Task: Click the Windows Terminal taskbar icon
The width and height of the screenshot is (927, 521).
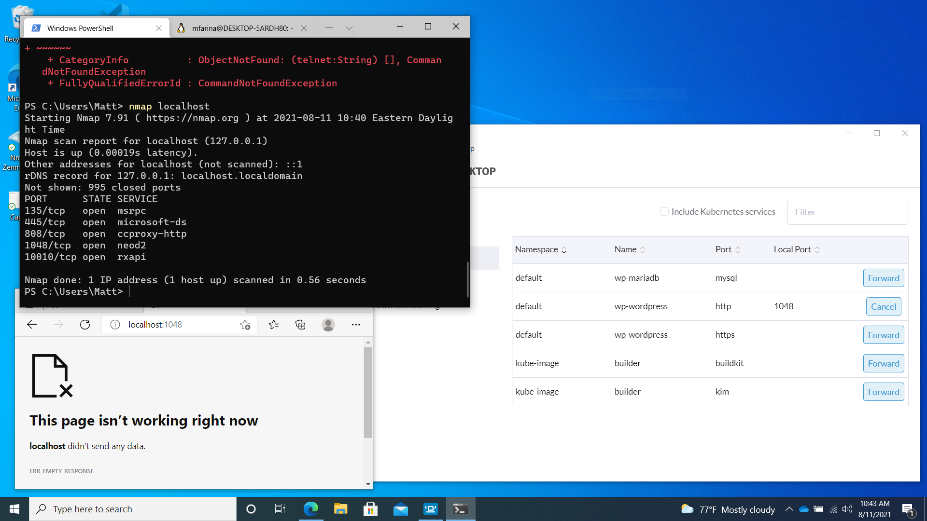Action: tap(461, 509)
